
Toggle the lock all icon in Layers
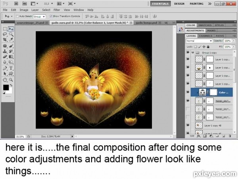(x=208, y=47)
